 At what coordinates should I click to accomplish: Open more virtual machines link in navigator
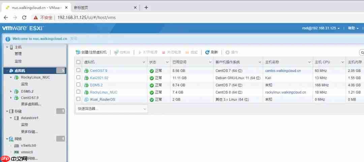(x=31, y=105)
